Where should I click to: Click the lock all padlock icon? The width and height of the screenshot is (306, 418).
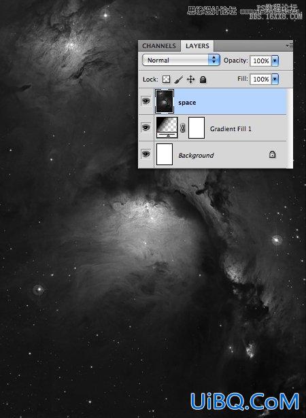(203, 80)
